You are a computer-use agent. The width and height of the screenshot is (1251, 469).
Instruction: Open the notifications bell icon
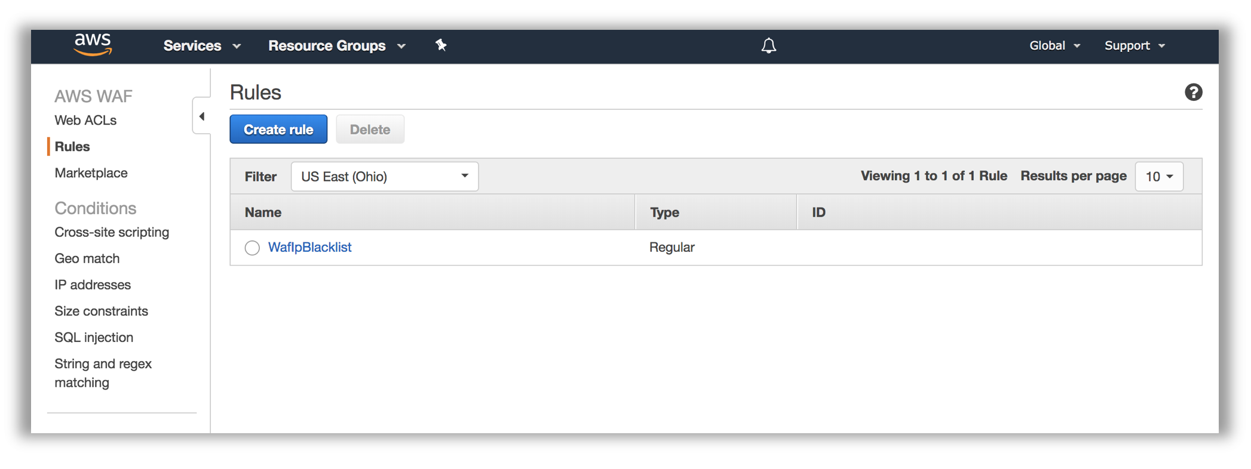[x=768, y=46]
